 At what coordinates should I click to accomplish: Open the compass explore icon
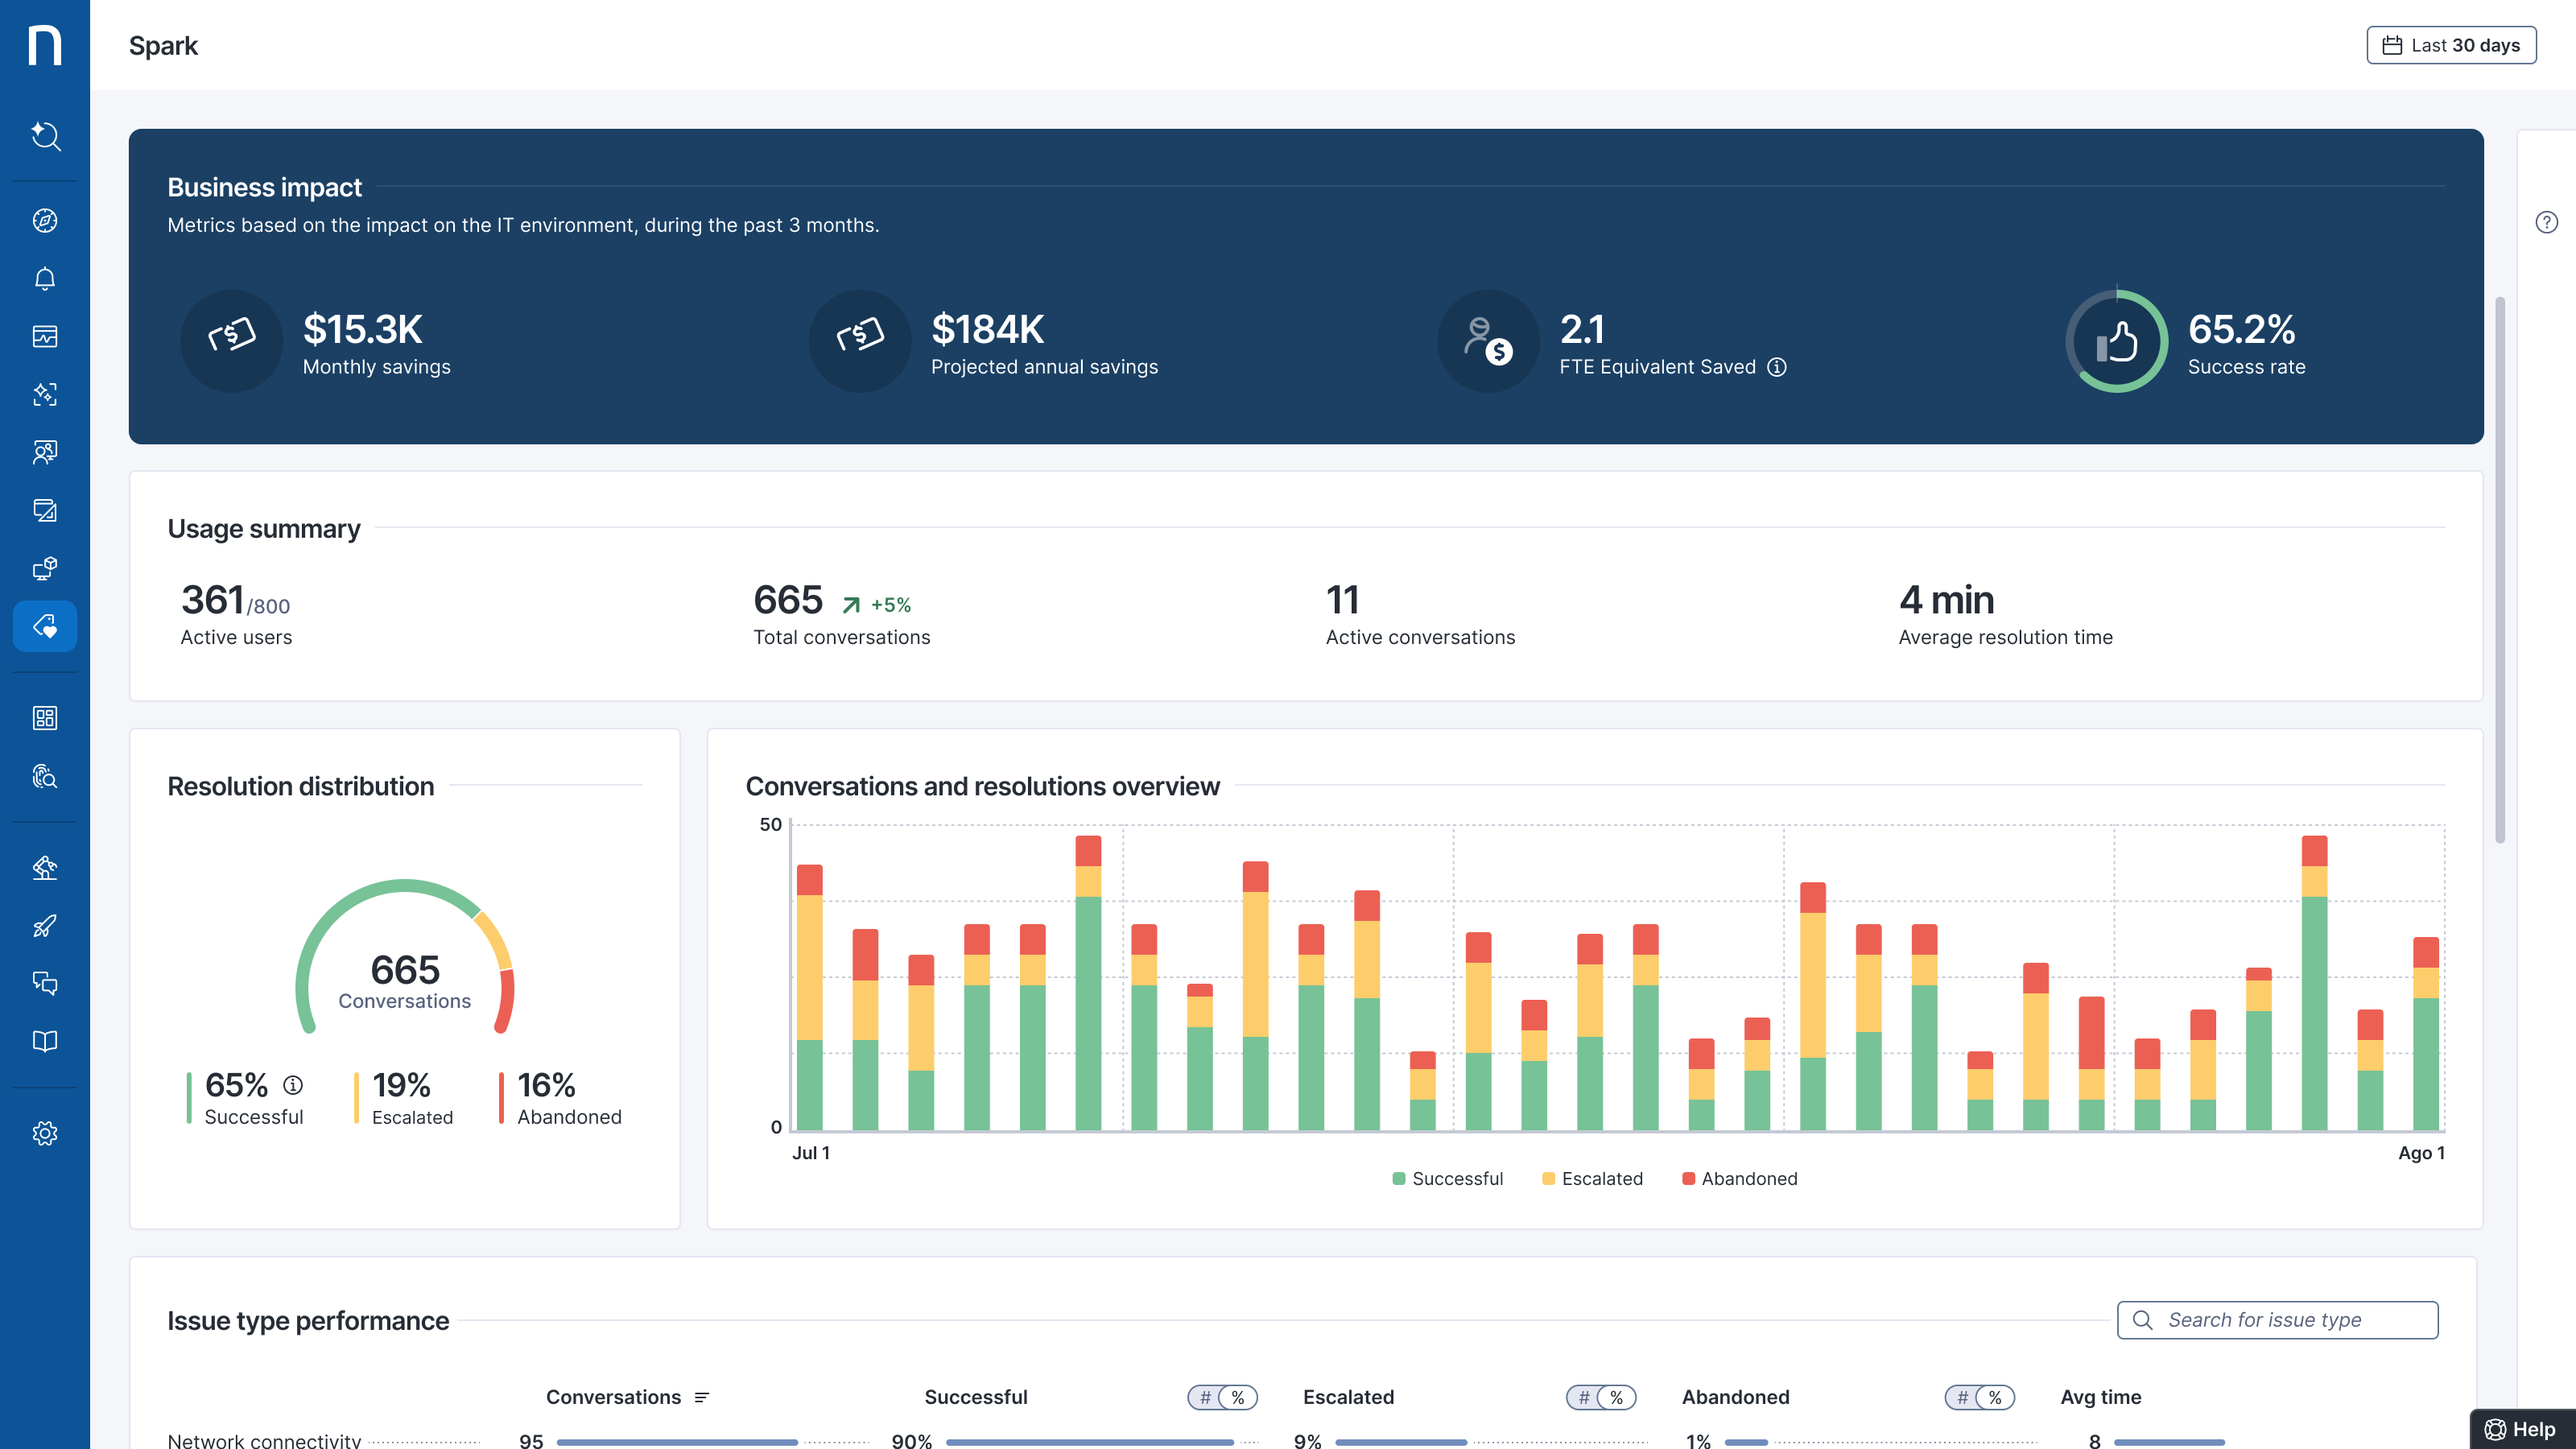[45, 221]
